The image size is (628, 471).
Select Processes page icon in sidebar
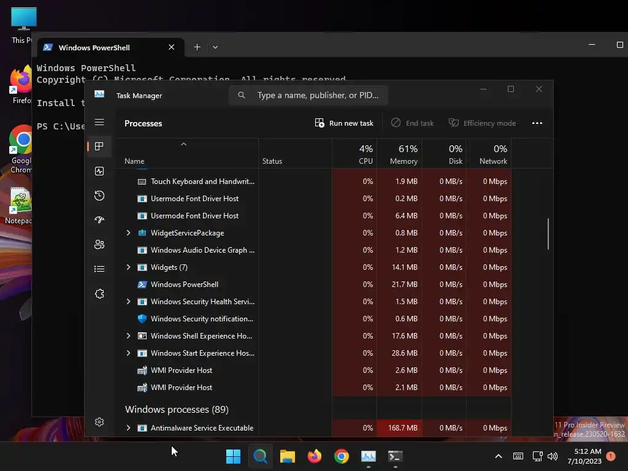click(99, 146)
